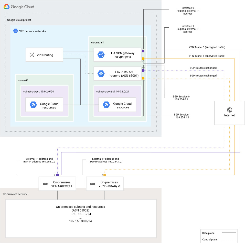Click the VPC network hexagon icon
The image size is (245, 243).
coord(15,31)
